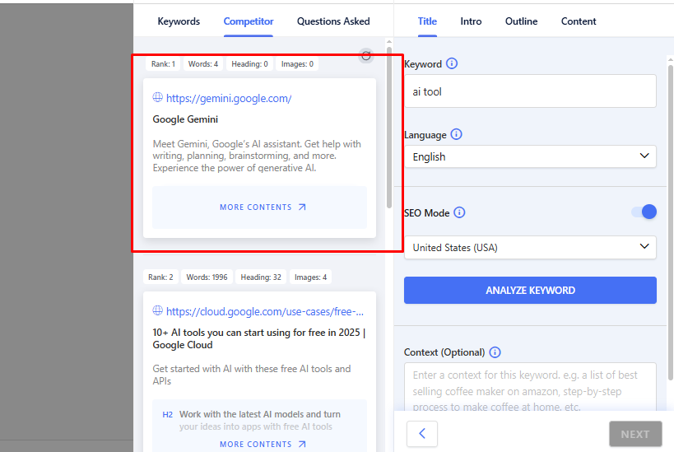Click the competitor list vertical scrollbar
674x452 pixels.
[x=389, y=123]
